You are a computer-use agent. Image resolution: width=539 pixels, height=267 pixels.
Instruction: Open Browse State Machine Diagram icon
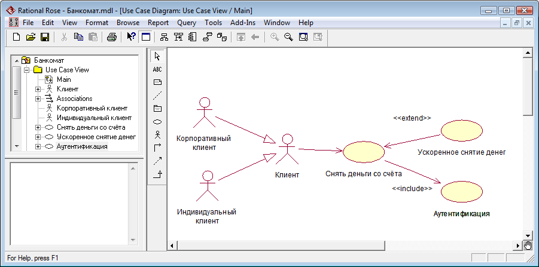(208, 37)
